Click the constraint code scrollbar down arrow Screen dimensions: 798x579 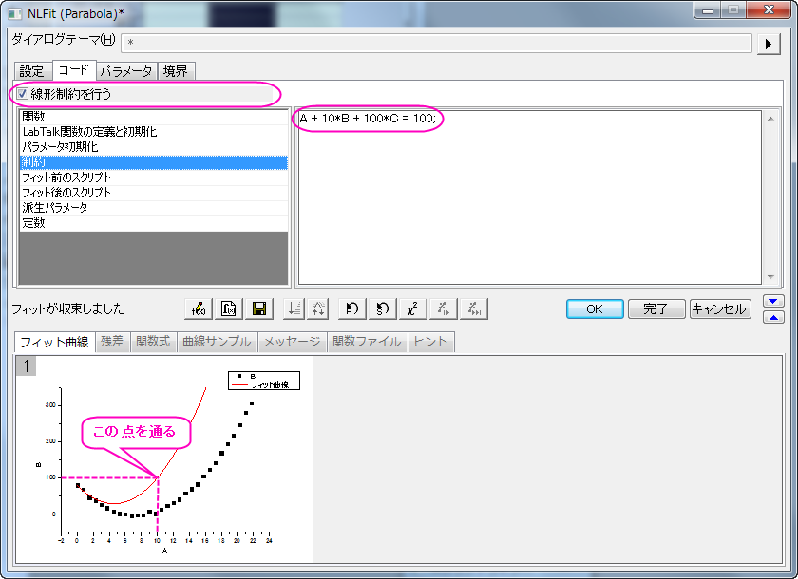(770, 277)
